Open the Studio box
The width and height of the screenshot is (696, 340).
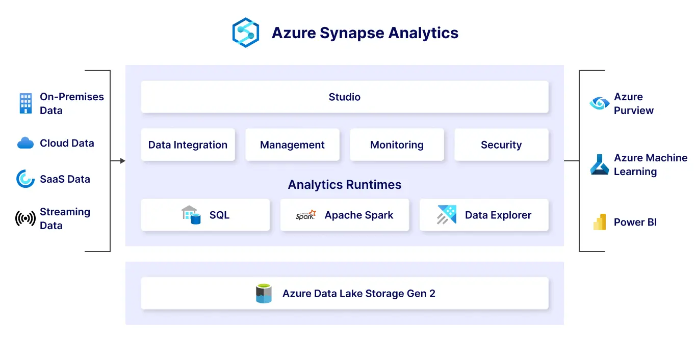pos(344,97)
